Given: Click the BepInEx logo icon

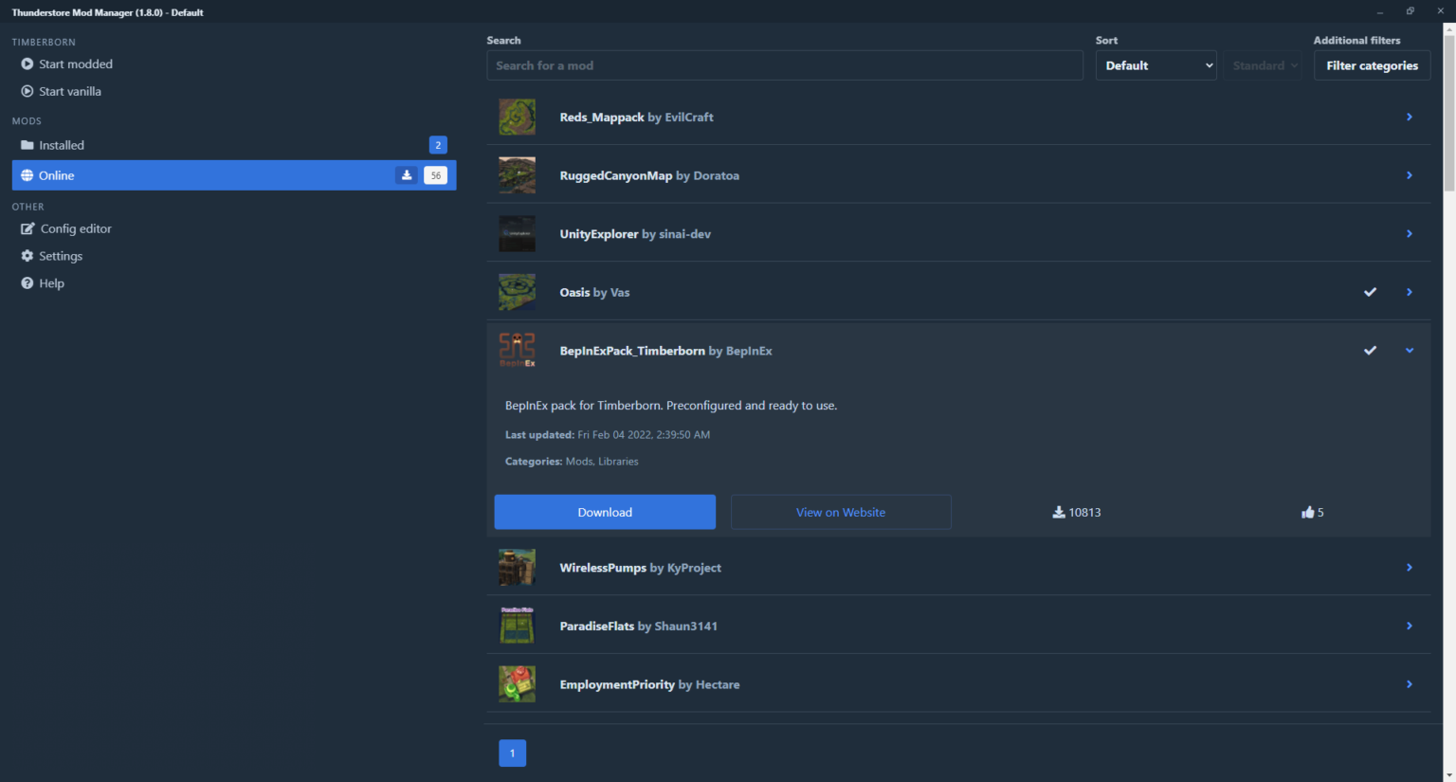Looking at the screenshot, I should click(x=517, y=351).
